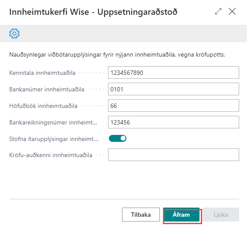The width and height of the screenshot is (247, 225).
Task: Click the greyed-out Ljúka button
Action: [221, 215]
